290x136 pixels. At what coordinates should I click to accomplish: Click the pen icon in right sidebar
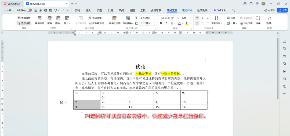[x=285, y=41]
